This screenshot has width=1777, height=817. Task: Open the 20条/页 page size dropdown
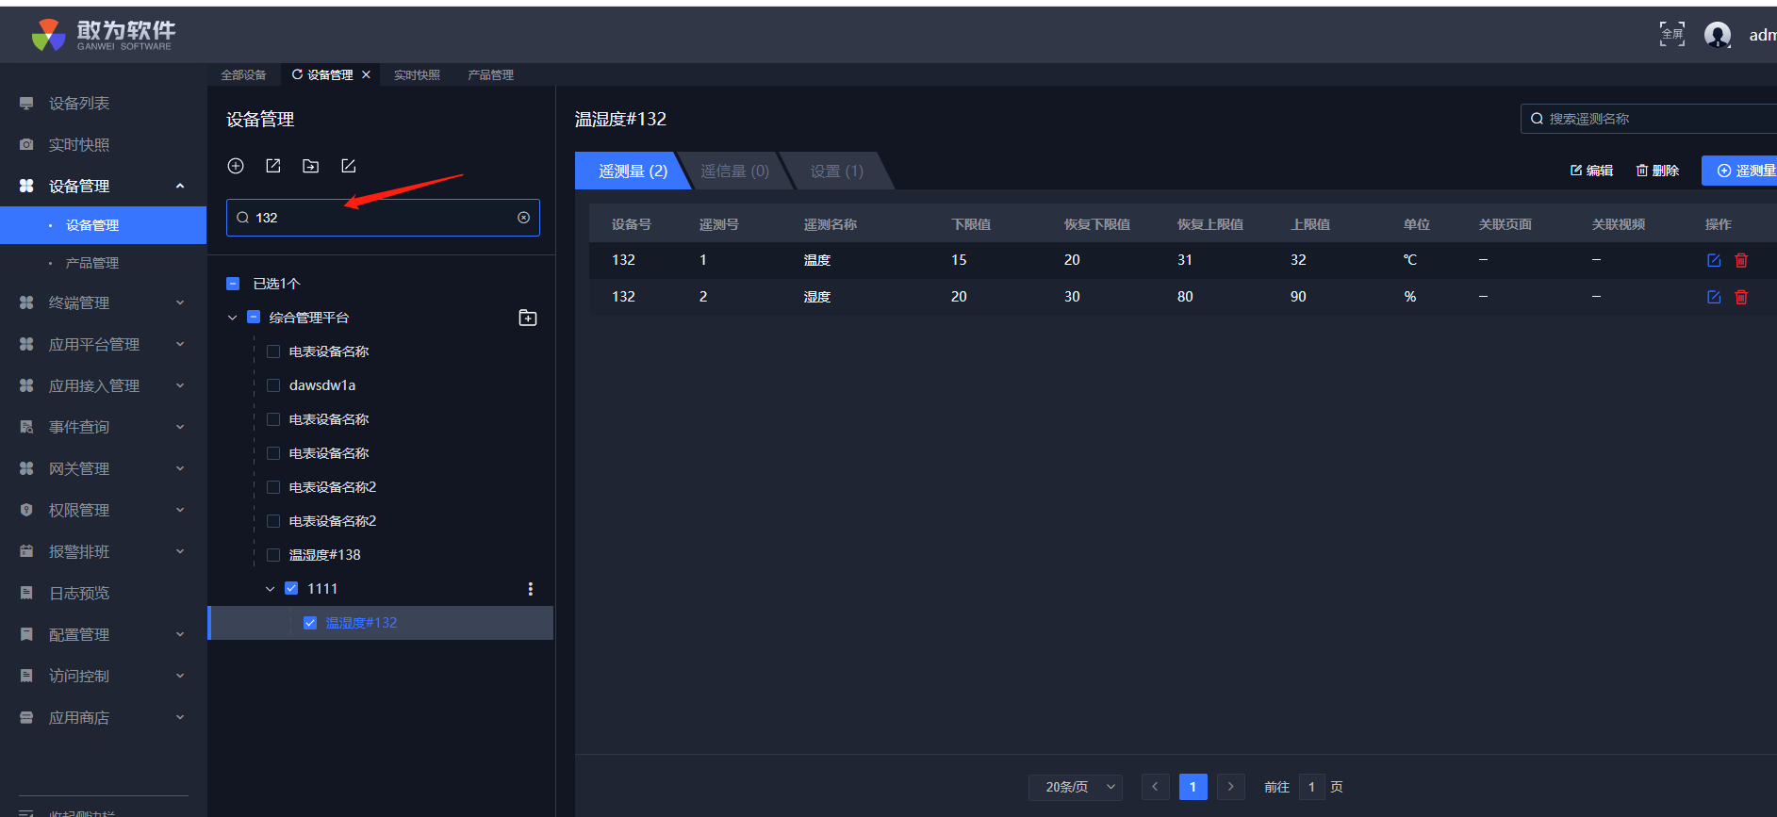point(1075,787)
